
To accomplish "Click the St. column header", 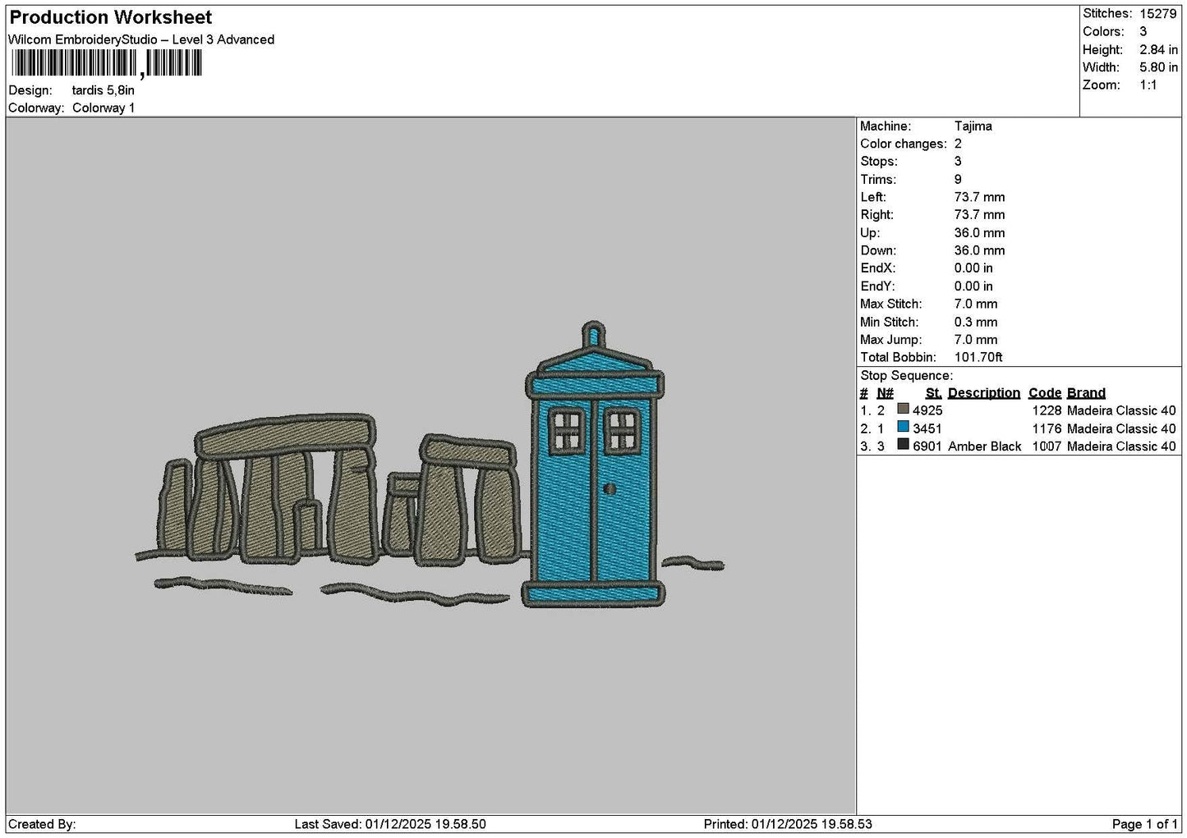I will [933, 393].
